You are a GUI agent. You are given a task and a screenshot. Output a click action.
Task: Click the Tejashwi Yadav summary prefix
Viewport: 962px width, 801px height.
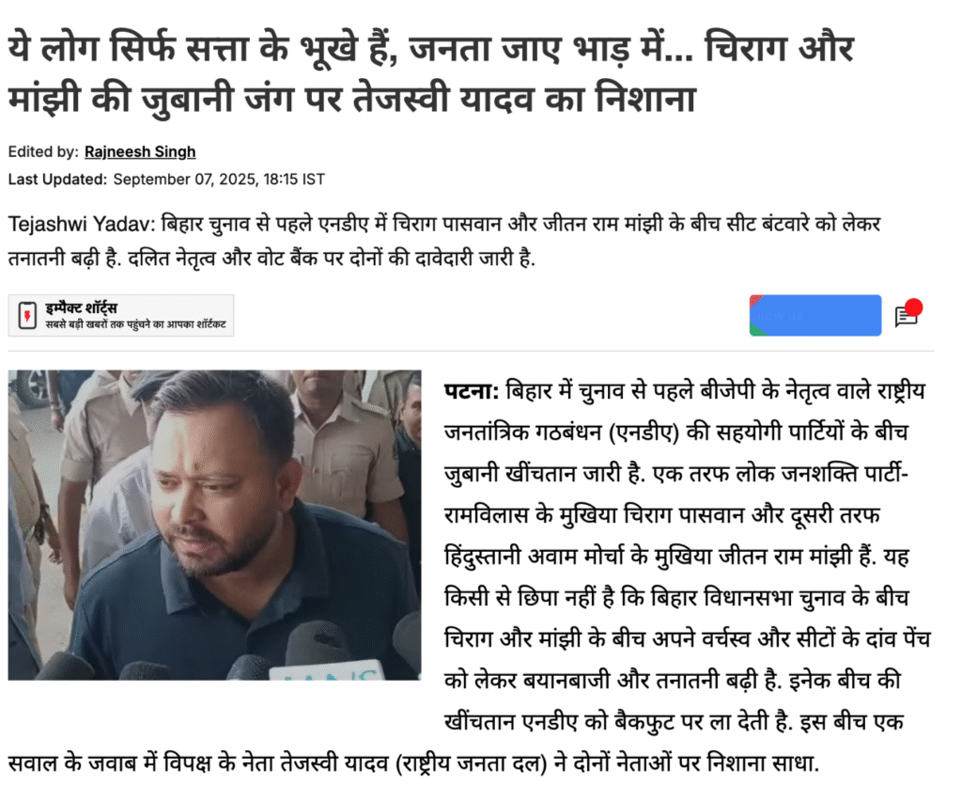click(x=82, y=224)
